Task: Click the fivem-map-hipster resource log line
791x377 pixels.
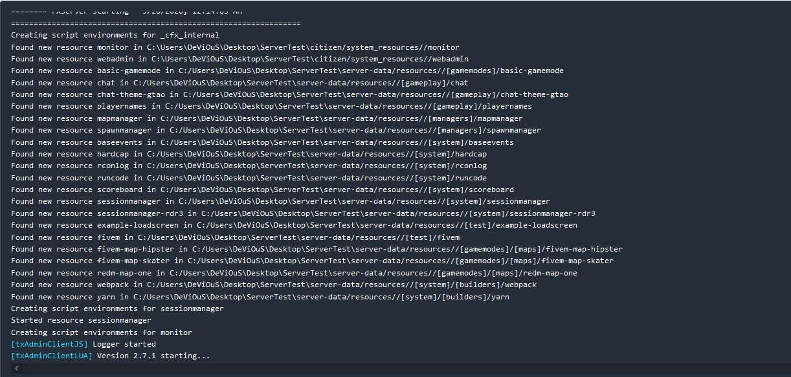Action: coord(317,249)
